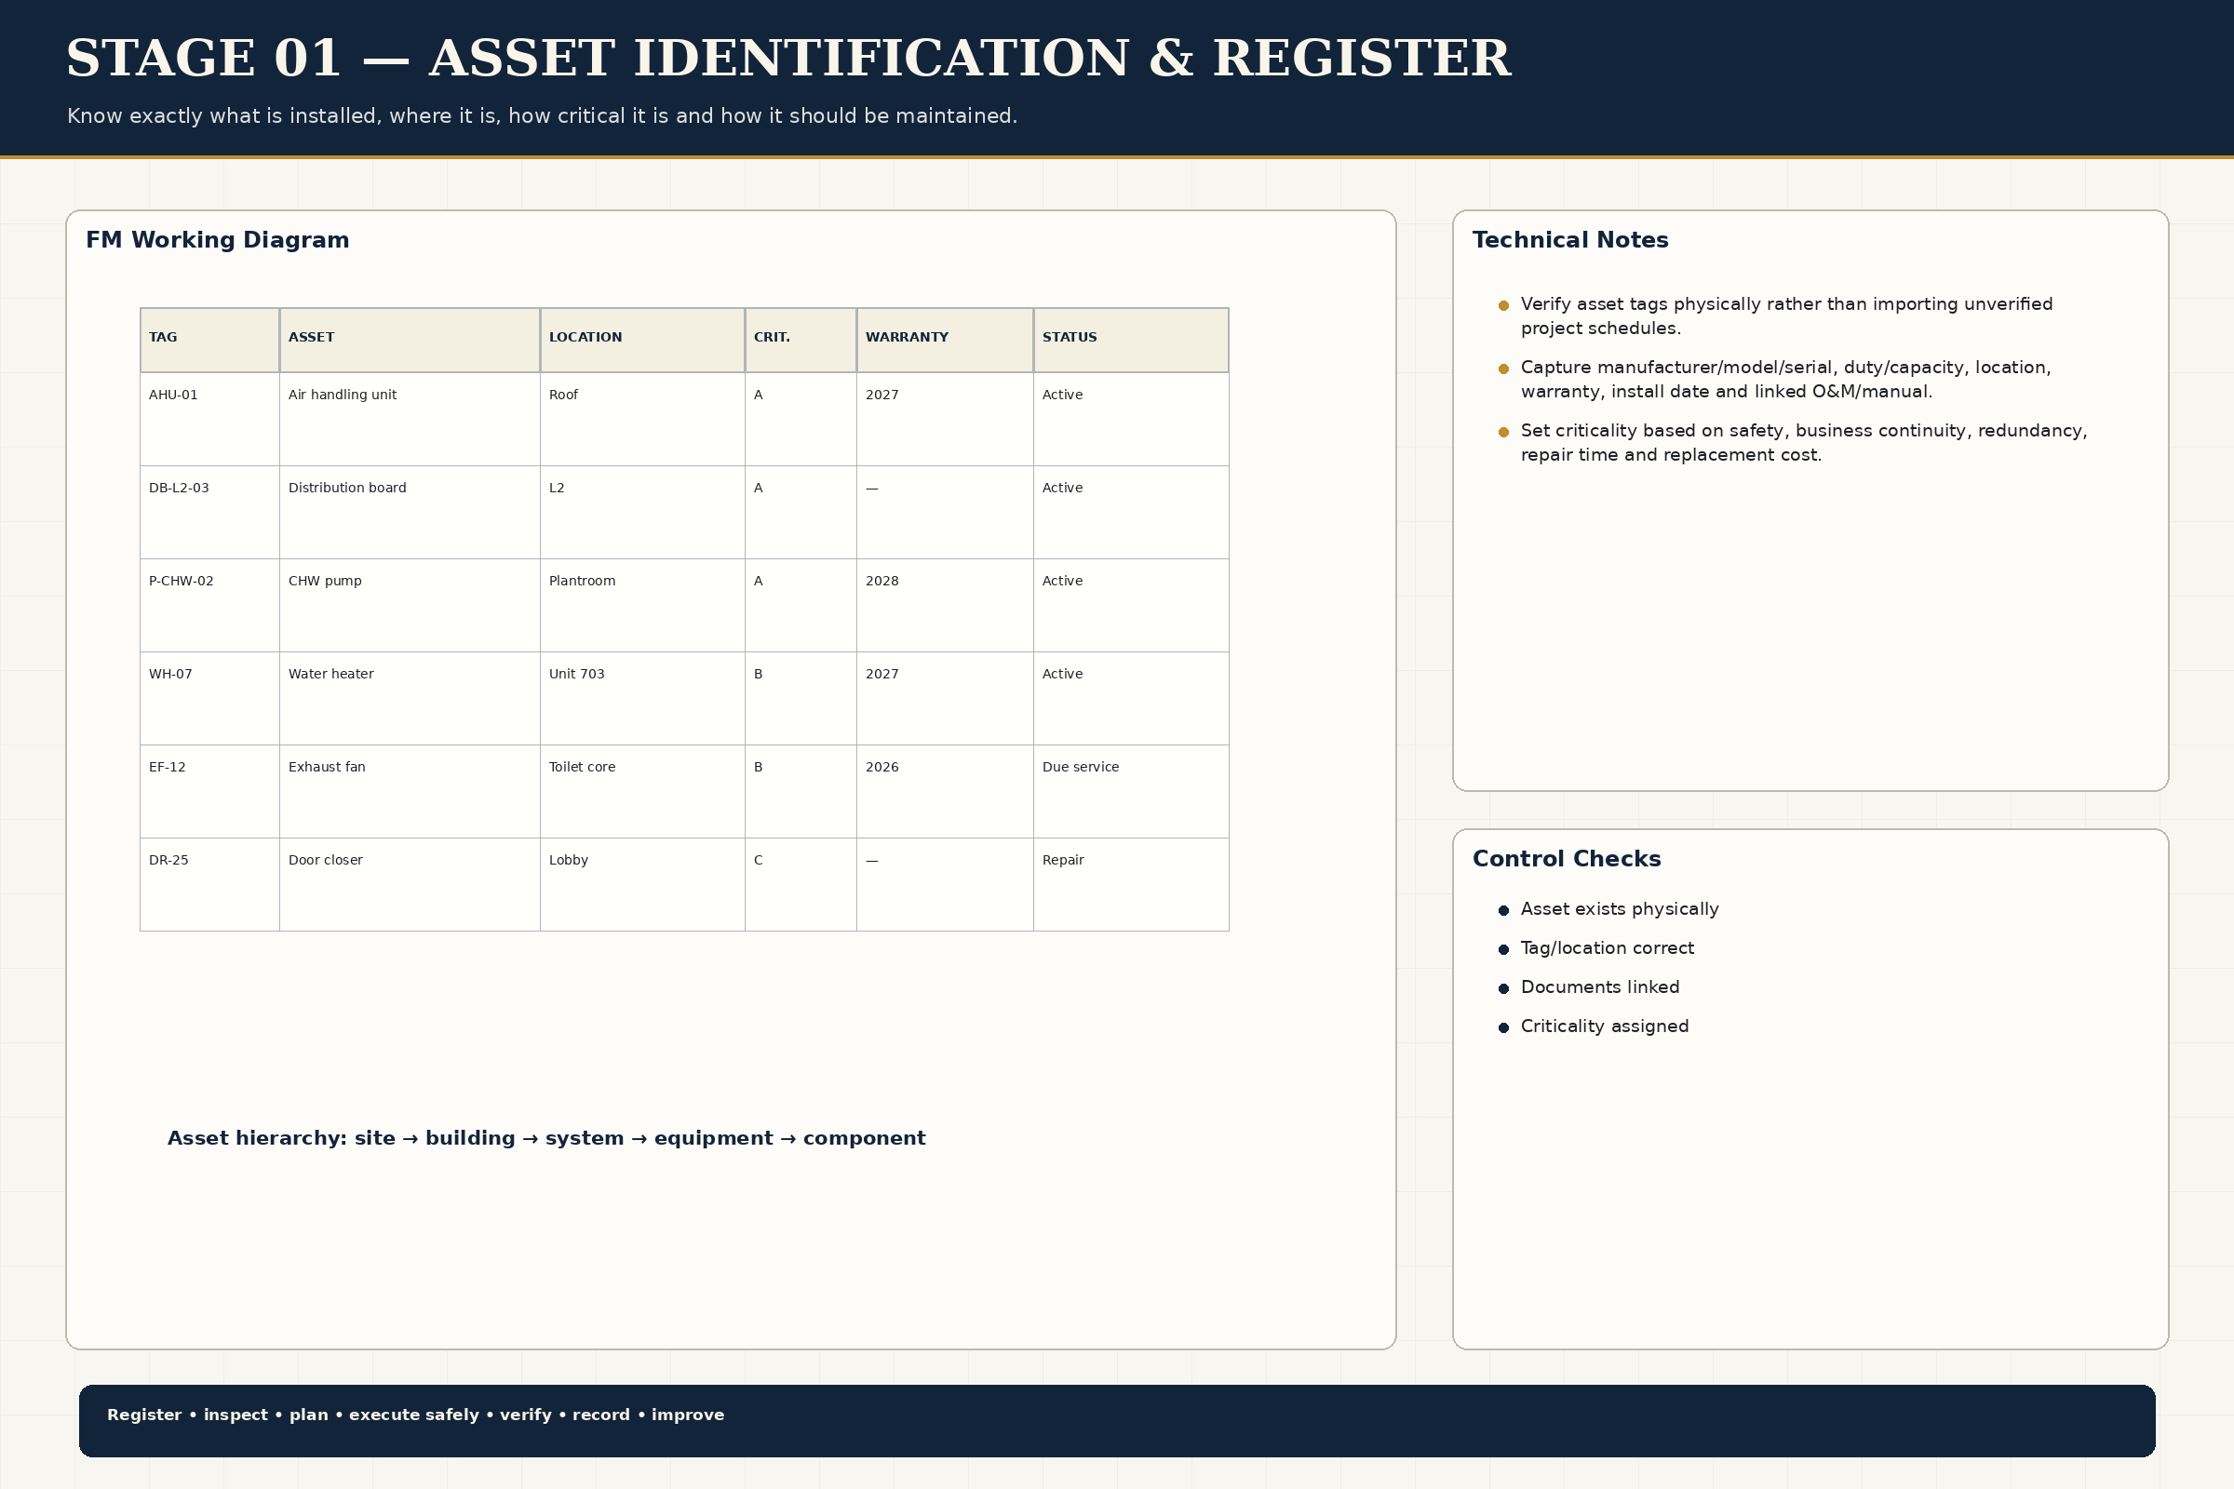
Task: Select the DB-L2-03 tag cell
Action: 210,512
